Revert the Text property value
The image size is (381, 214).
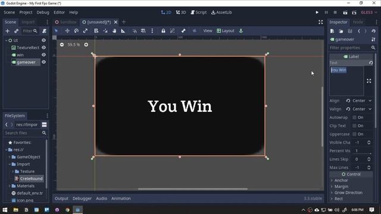point(371,62)
